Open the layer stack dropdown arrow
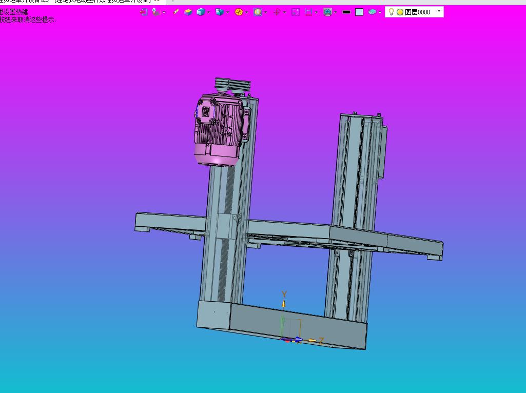 pyautogui.click(x=380, y=12)
